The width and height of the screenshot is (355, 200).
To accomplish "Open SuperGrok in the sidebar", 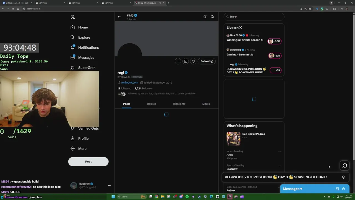I will tap(83, 67).
